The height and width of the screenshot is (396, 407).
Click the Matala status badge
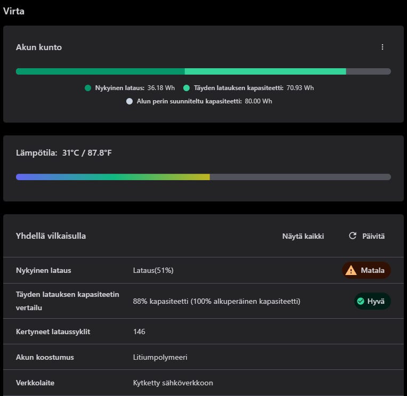point(367,270)
